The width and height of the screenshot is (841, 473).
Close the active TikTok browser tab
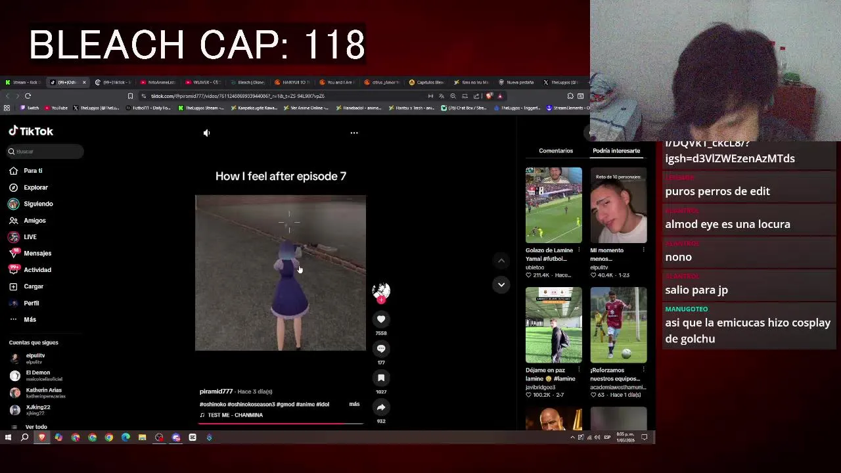click(x=84, y=82)
